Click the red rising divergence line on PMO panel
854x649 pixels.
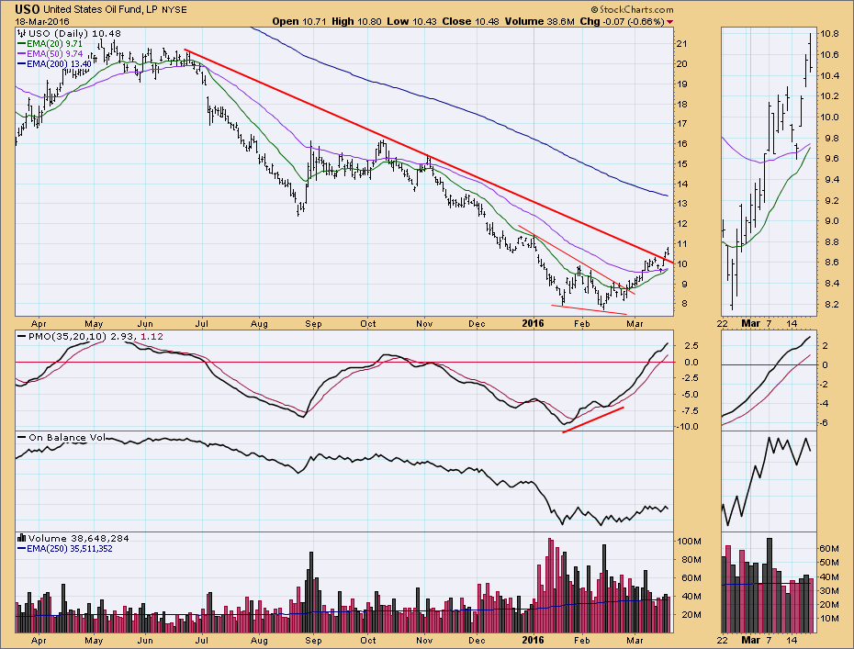593,420
